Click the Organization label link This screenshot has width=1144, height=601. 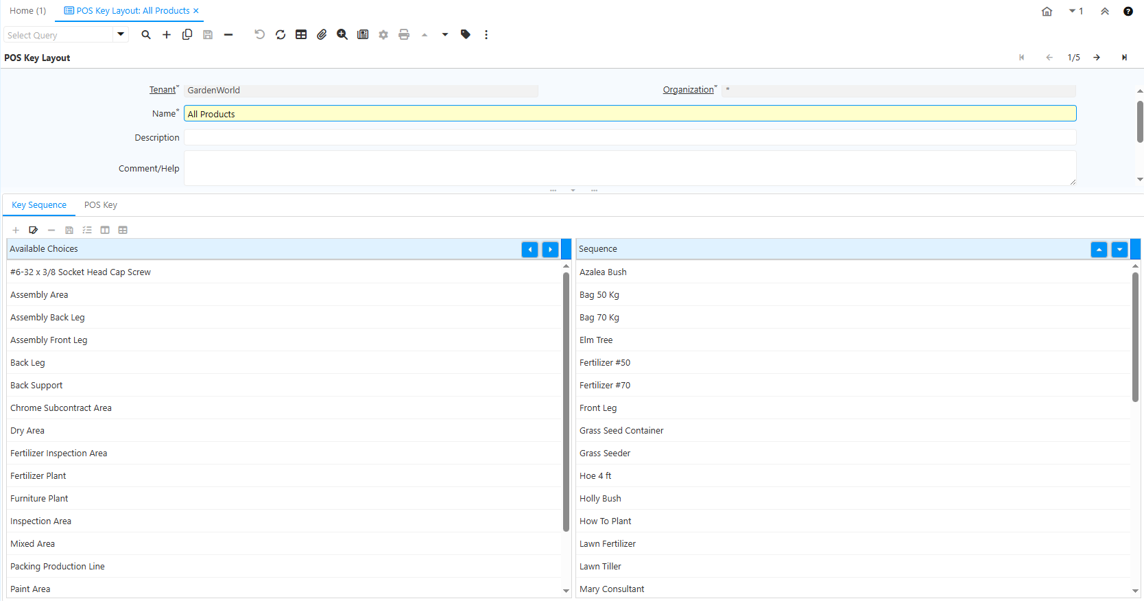tap(688, 90)
